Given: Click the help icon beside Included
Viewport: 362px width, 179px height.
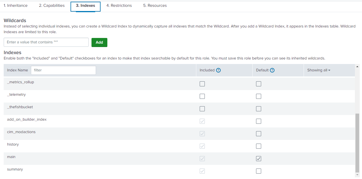Looking at the screenshot, I should coord(218,70).
